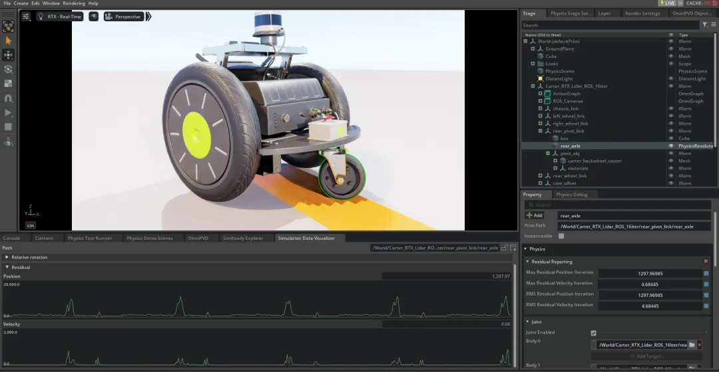The image size is (719, 372).
Task: Open viewport settings sliders icon
Action: [x=26, y=17]
